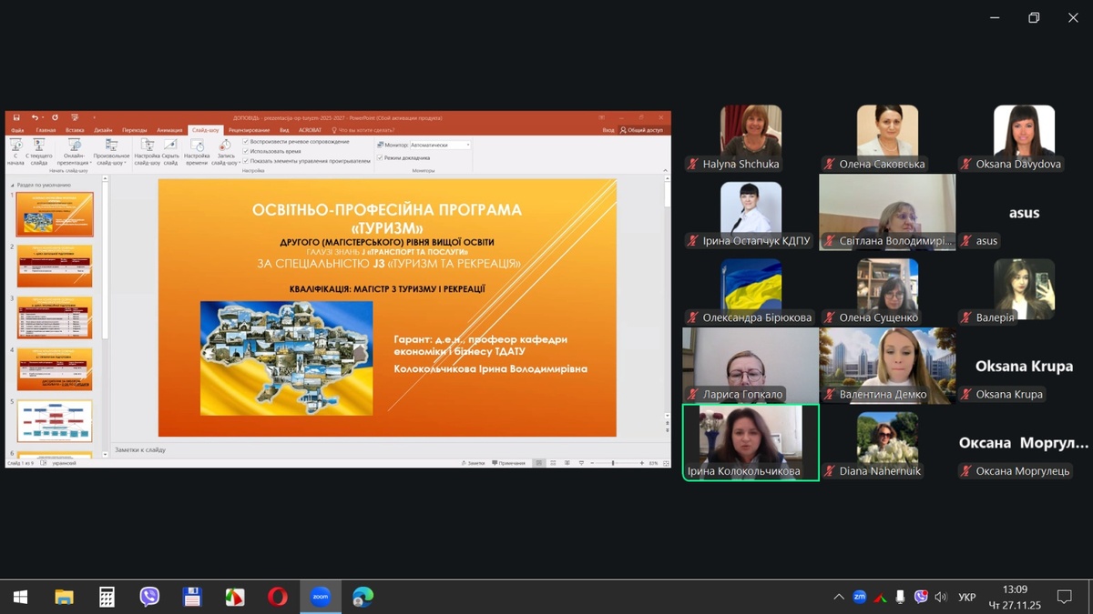Click the 'Общий доступ' share button

click(642, 130)
